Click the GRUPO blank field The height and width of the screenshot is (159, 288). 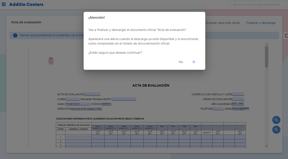tap(124, 99)
